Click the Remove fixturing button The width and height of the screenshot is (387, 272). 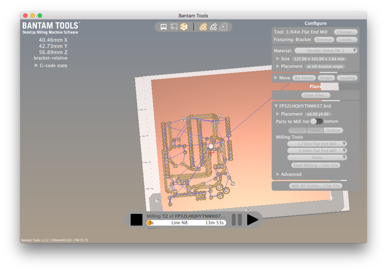tap(324, 40)
